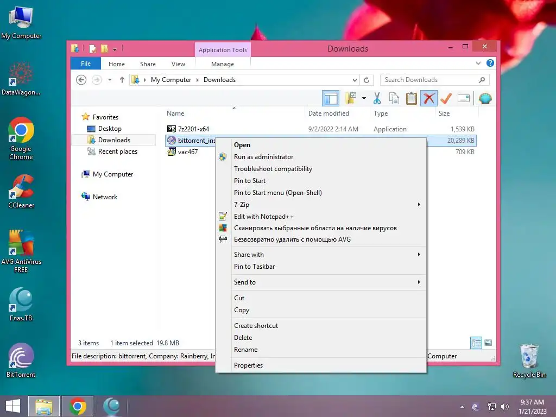The width and height of the screenshot is (556, 417).
Task: Select Pin to Start
Action: click(321, 180)
